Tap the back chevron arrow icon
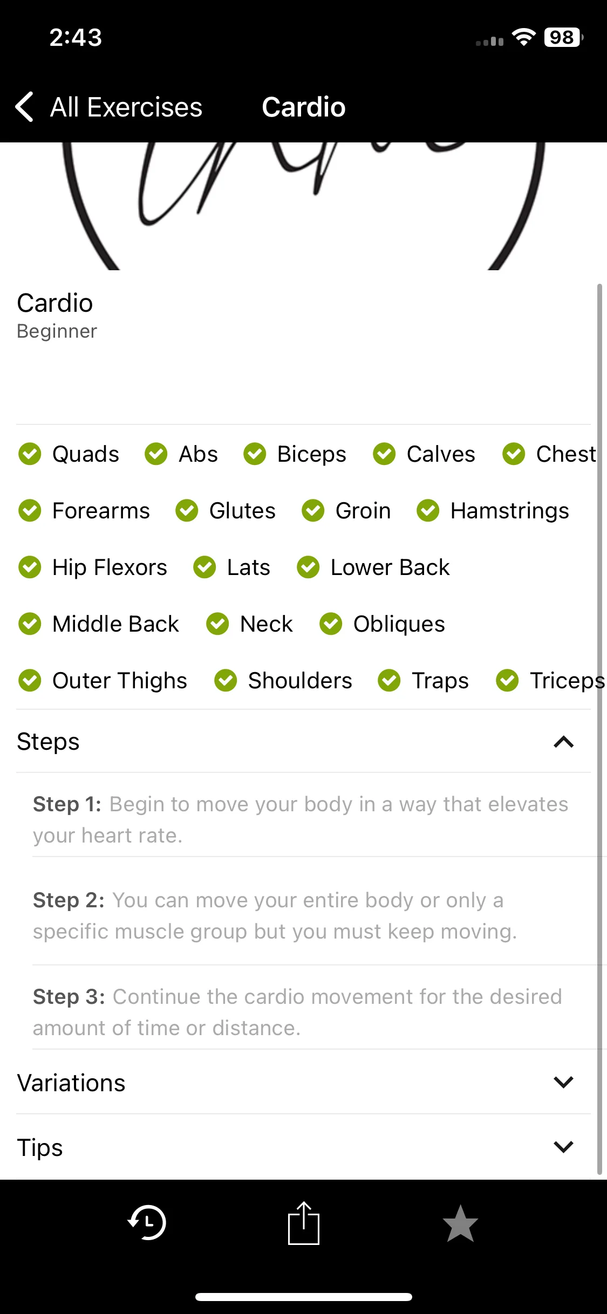 click(24, 107)
